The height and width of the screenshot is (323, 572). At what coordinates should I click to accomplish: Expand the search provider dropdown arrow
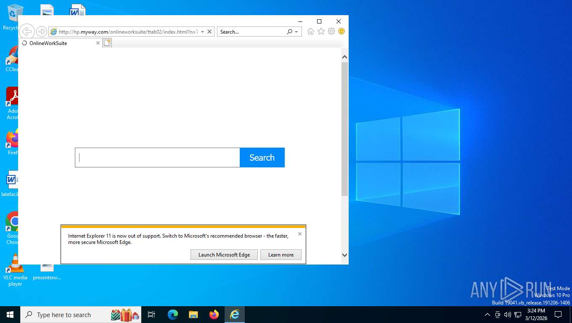(296, 32)
